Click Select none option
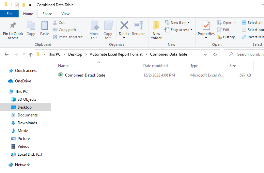264x173 pixels. (253, 30)
